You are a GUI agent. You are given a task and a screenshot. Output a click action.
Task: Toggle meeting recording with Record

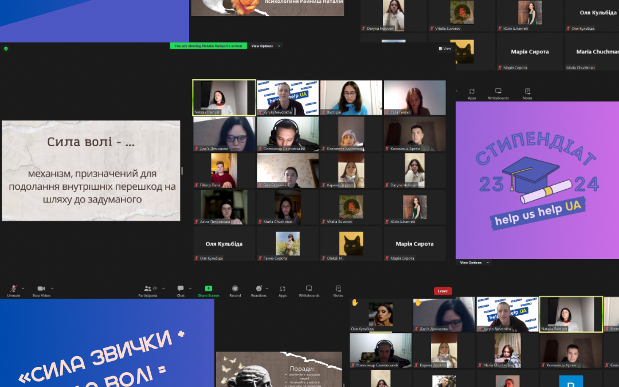click(235, 288)
